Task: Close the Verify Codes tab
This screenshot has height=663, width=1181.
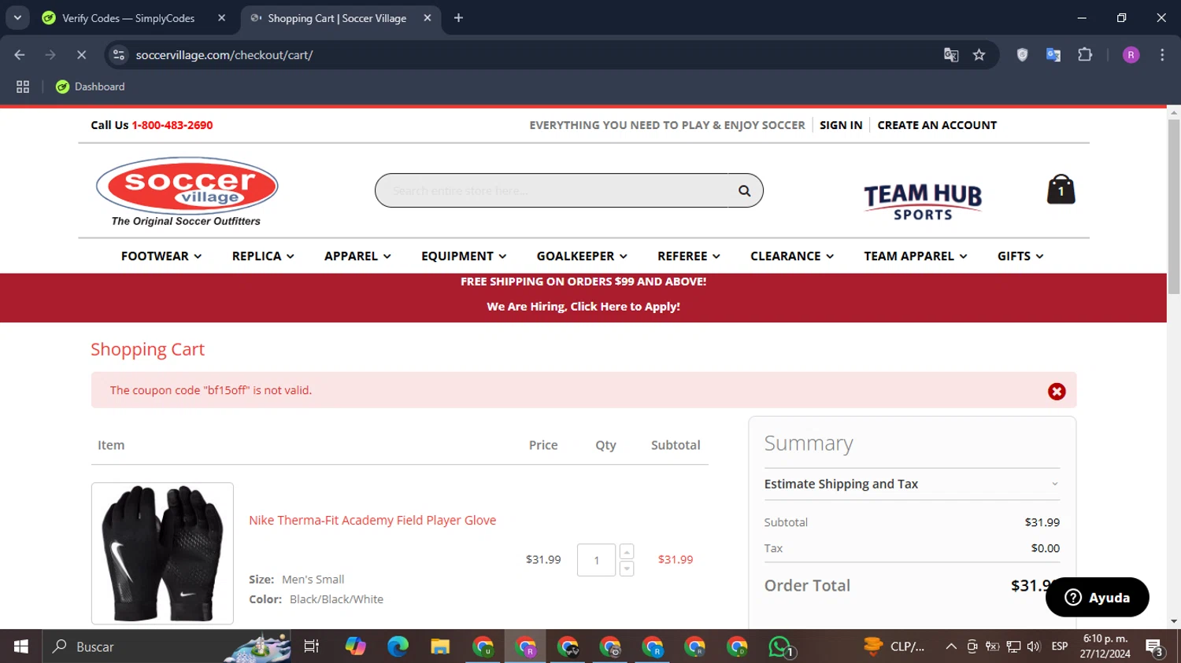Action: click(x=222, y=18)
